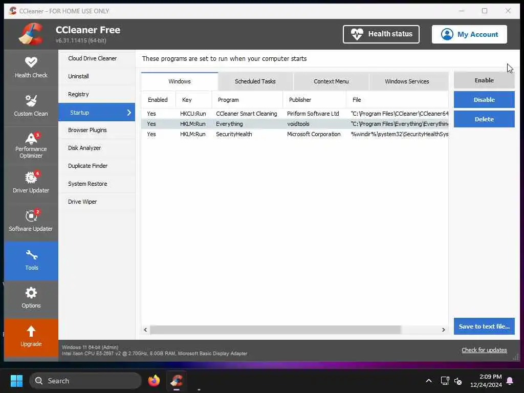Select the CCleaner Smart Cleaning row
The width and height of the screenshot is (524, 393).
[294, 114]
